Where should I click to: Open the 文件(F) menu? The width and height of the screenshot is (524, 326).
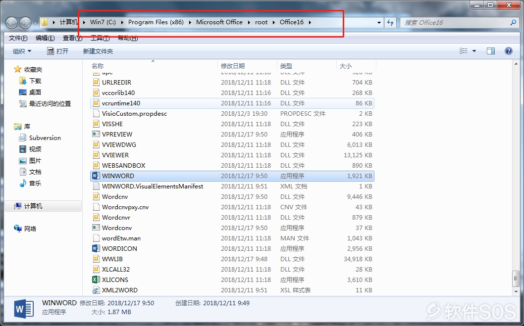[18, 38]
